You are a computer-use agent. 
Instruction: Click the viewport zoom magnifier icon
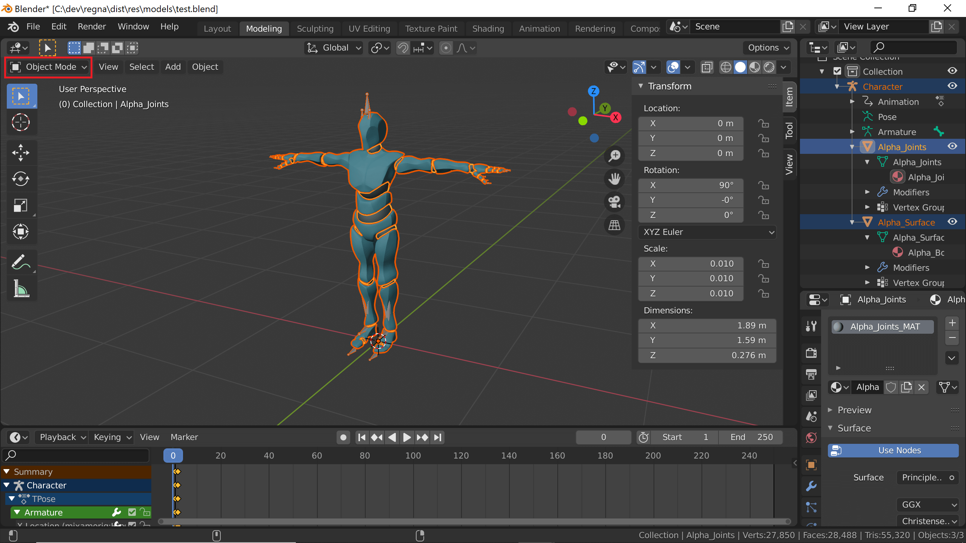pos(614,156)
